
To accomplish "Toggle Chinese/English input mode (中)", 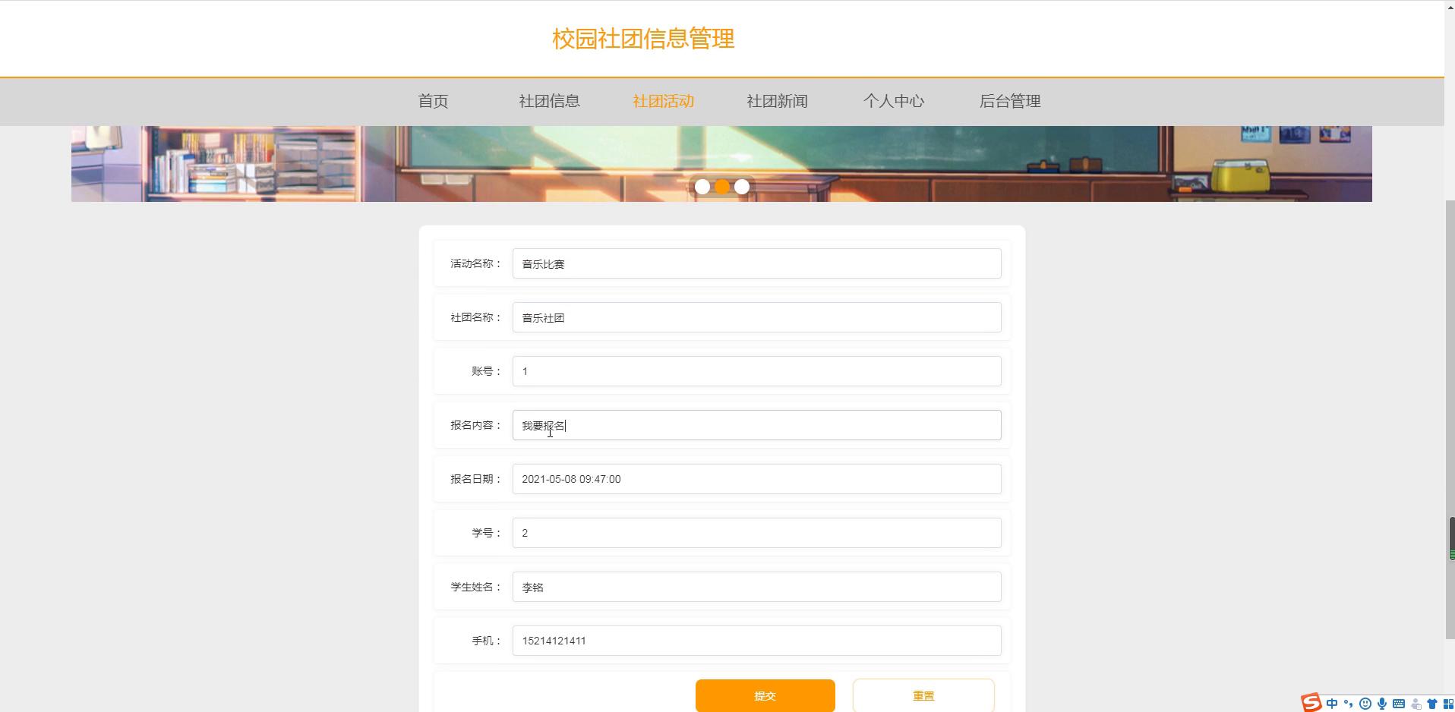I will point(1332,704).
